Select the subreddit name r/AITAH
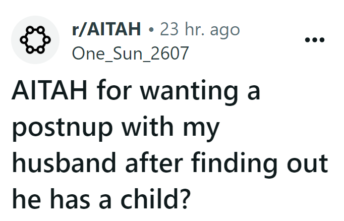The height and width of the screenshot is (221, 344). [x=106, y=30]
